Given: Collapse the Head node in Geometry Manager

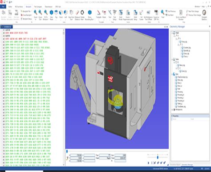Looking at the screenshot, I should click(x=172, y=33).
